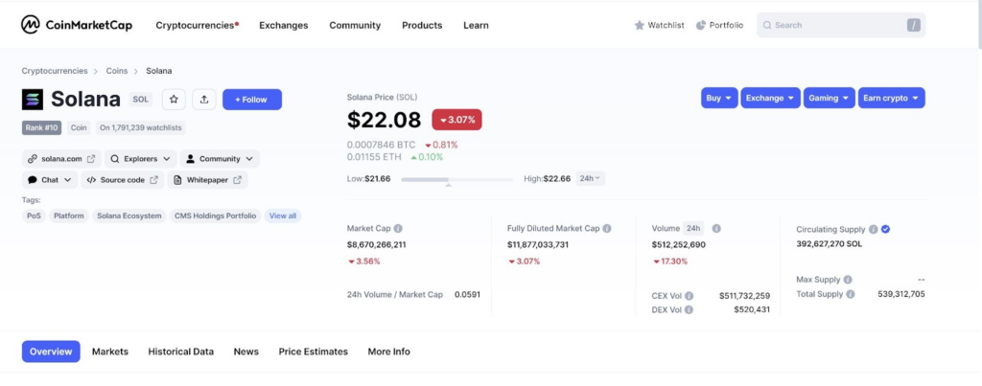Expand the Explorers dropdown
This screenshot has height=386, width=982.
(141, 159)
